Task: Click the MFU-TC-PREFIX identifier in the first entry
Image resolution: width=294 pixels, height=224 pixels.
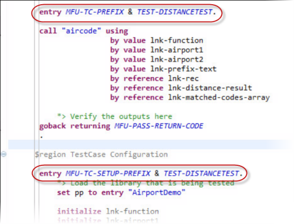Action: pyautogui.click(x=95, y=12)
